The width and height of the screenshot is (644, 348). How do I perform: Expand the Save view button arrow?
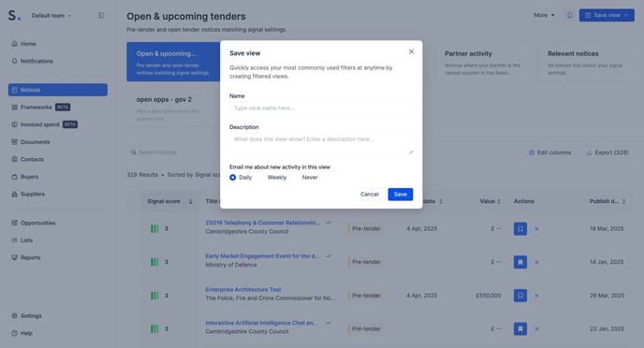pyautogui.click(x=626, y=15)
